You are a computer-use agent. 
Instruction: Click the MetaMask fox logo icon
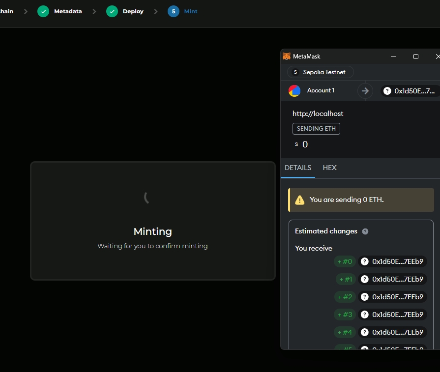287,57
